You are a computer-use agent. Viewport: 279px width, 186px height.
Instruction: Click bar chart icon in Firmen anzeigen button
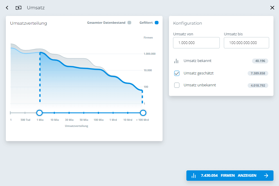pos(194,176)
